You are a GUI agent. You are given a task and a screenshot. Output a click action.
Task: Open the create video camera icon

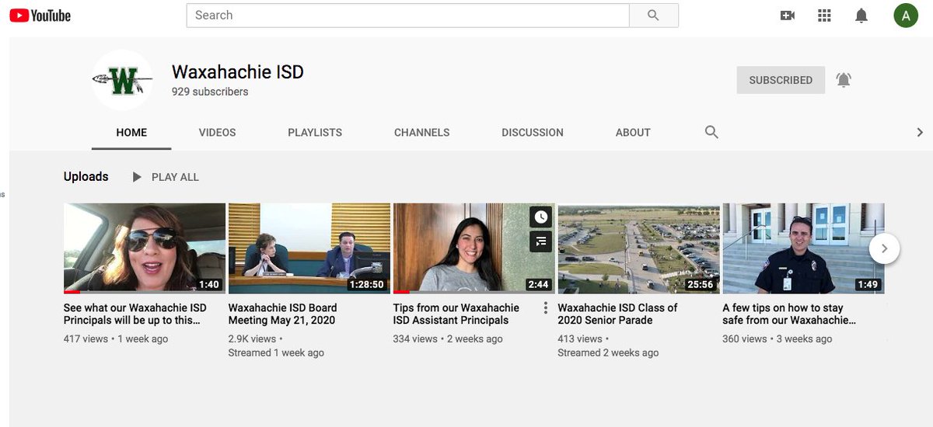[x=788, y=16]
